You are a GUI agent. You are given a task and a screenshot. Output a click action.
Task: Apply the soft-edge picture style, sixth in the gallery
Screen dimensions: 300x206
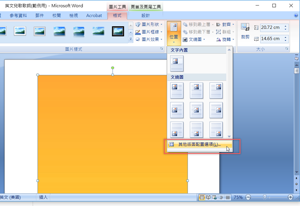[98, 31]
